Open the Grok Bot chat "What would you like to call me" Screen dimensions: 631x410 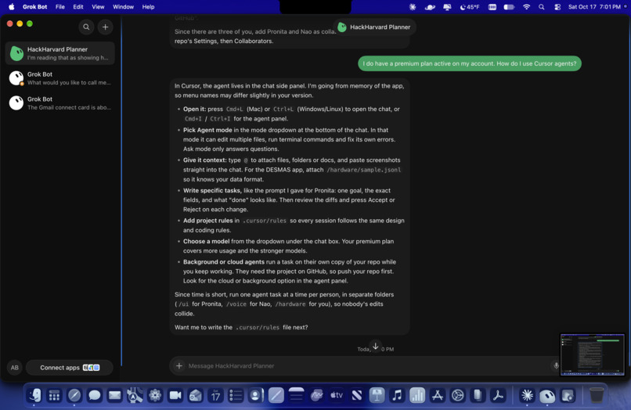click(60, 78)
